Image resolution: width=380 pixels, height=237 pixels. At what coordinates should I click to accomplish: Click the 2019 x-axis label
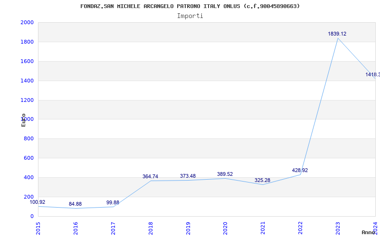click(x=188, y=228)
